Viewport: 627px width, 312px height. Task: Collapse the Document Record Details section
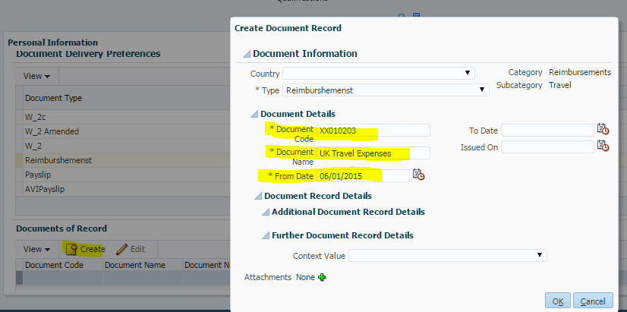[258, 197]
